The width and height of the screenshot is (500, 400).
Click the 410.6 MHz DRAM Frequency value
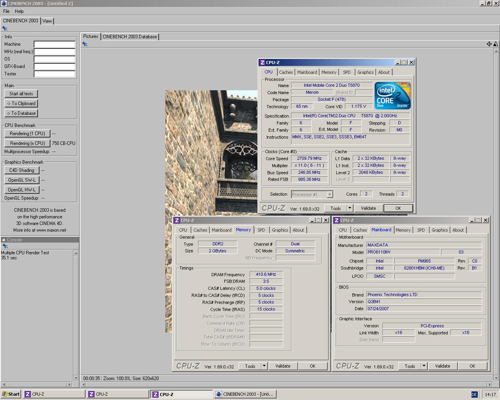(x=266, y=274)
